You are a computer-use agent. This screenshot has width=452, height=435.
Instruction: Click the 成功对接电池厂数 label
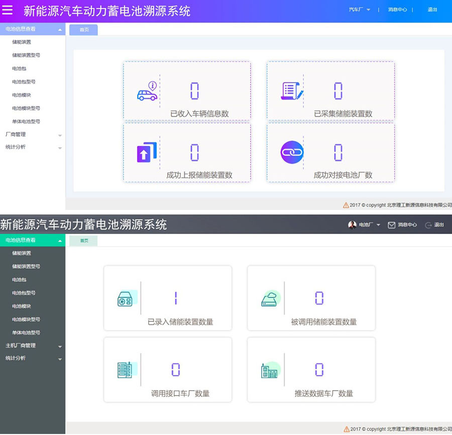343,175
